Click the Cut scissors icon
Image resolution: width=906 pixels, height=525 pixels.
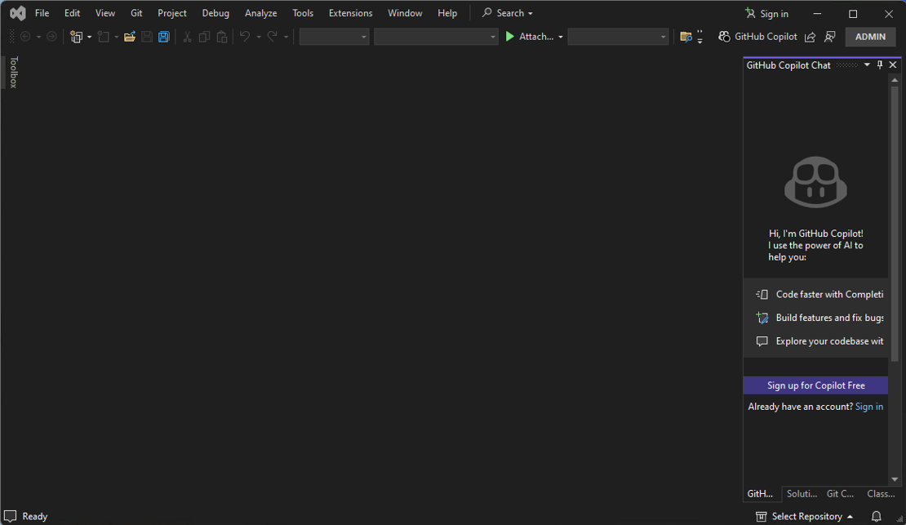(187, 37)
